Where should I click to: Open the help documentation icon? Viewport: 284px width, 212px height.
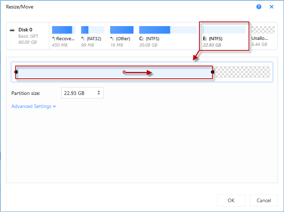pyautogui.click(x=259, y=7)
